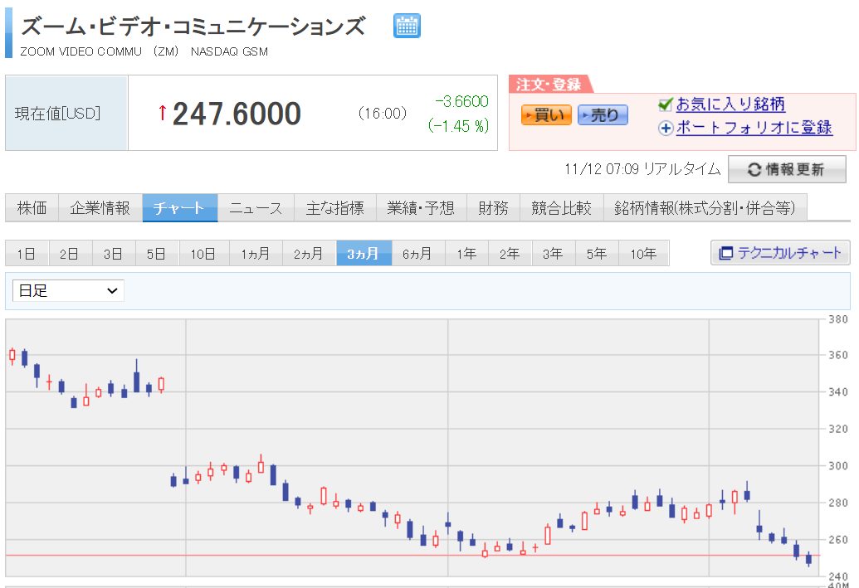The height and width of the screenshot is (588, 859).
Task: Select 5日 chart period
Action: (x=157, y=254)
